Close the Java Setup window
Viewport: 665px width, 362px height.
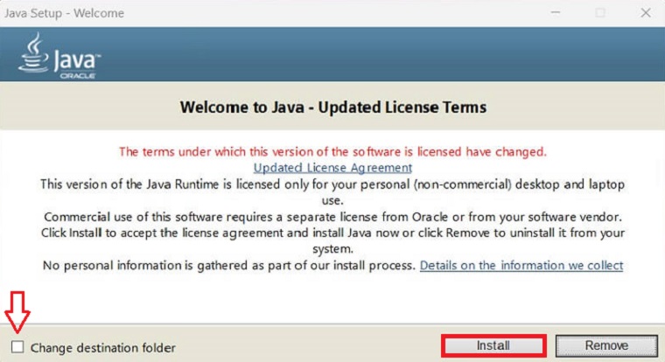(646, 13)
